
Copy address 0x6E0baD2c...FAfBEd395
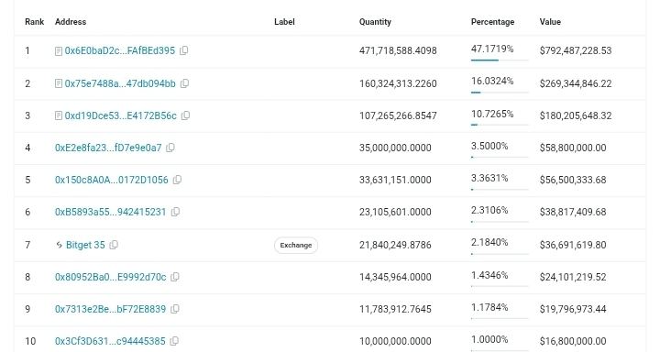184,50
